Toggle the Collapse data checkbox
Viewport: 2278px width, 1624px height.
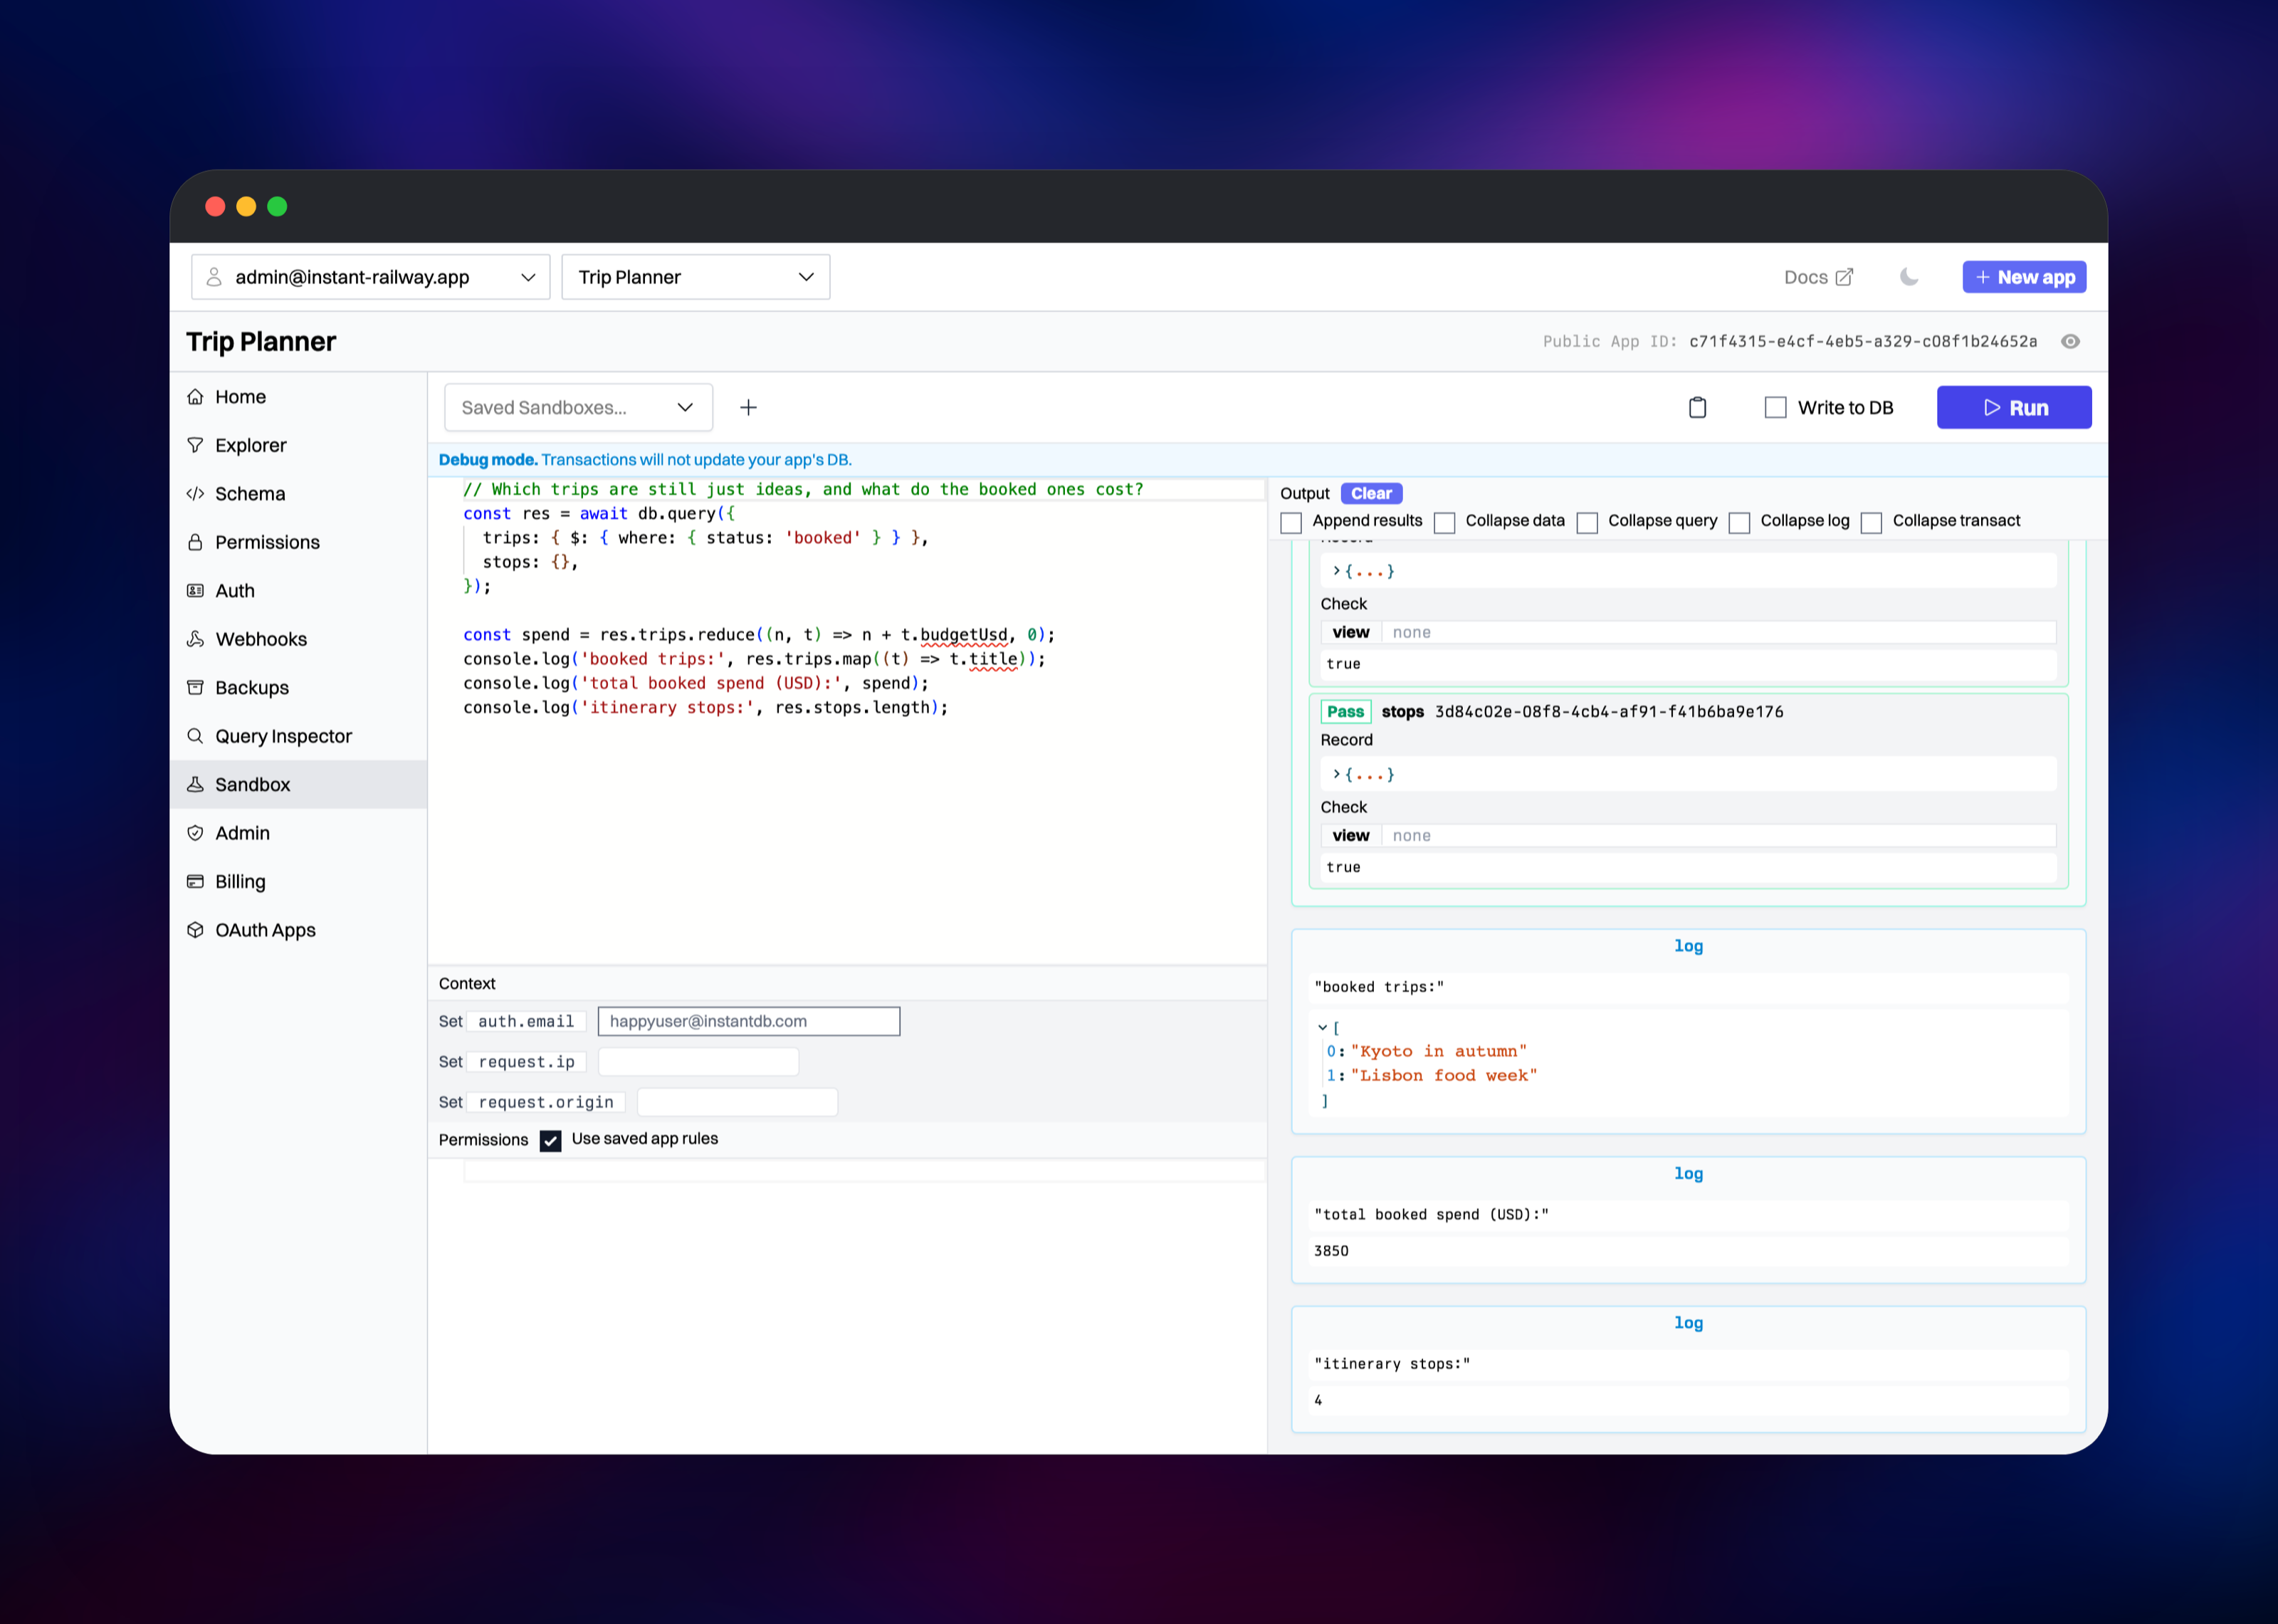coord(1444,522)
